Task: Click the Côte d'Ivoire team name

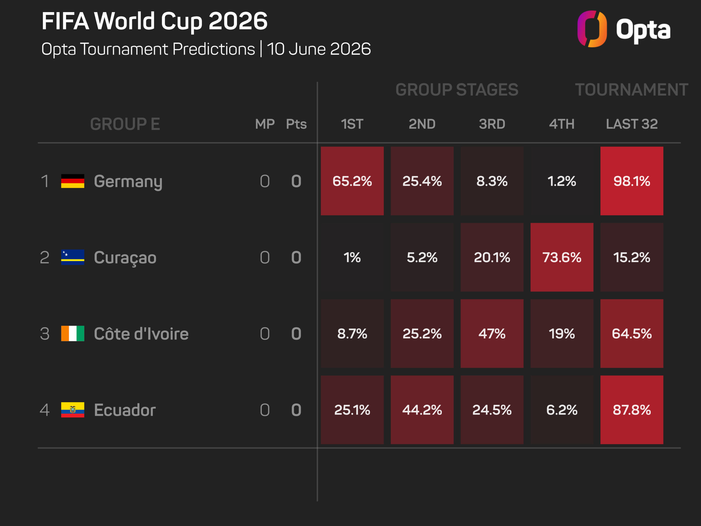Action: (x=141, y=334)
